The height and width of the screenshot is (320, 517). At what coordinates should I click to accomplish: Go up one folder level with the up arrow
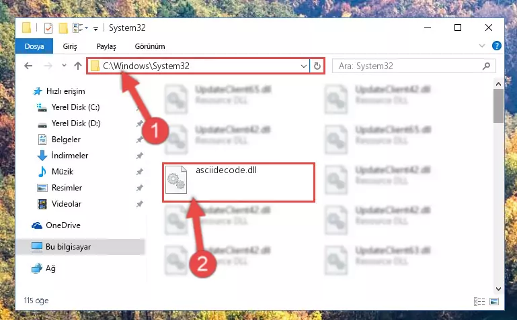78,66
